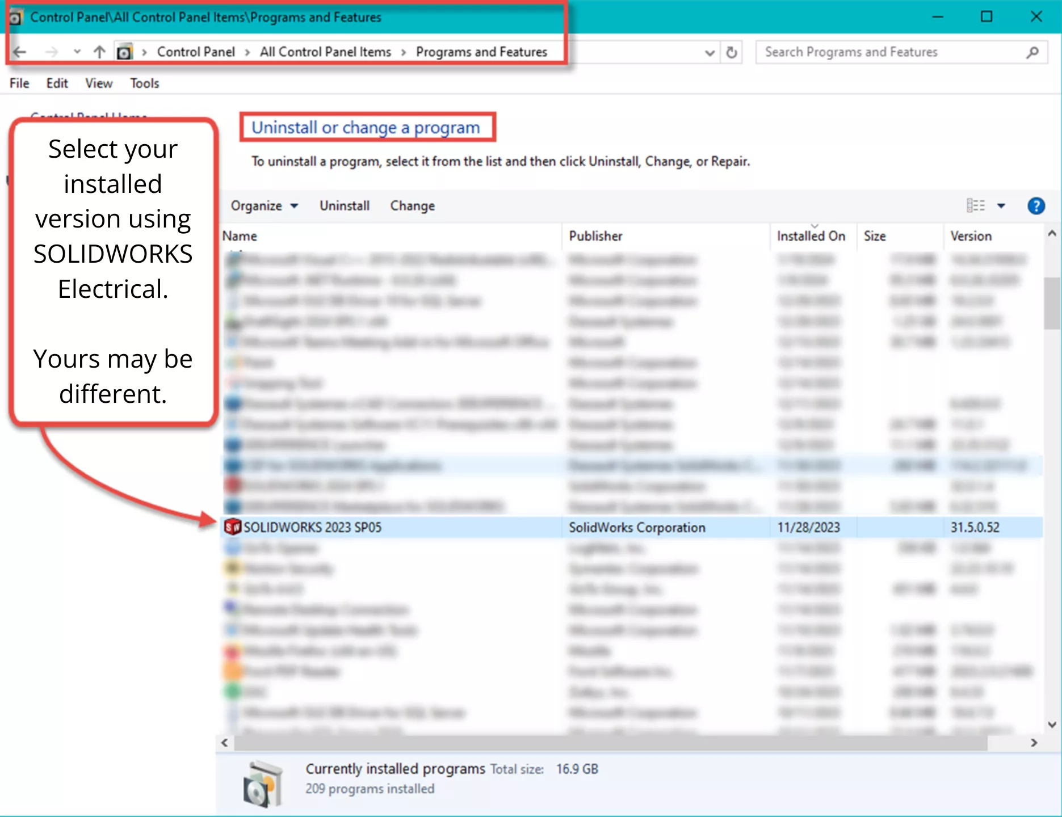Sort list by Size column

click(900, 236)
